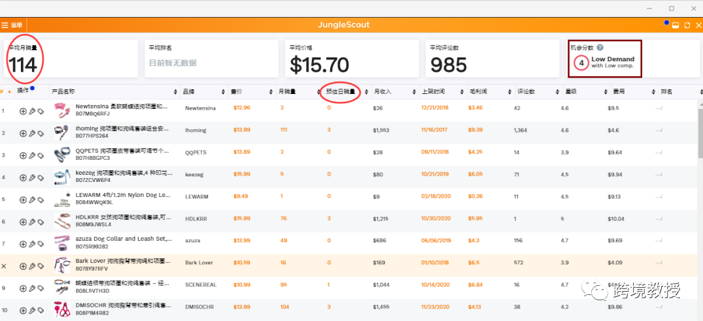Click the tag icon in the QQPETS row
This screenshot has height=321, width=703.
(41, 155)
